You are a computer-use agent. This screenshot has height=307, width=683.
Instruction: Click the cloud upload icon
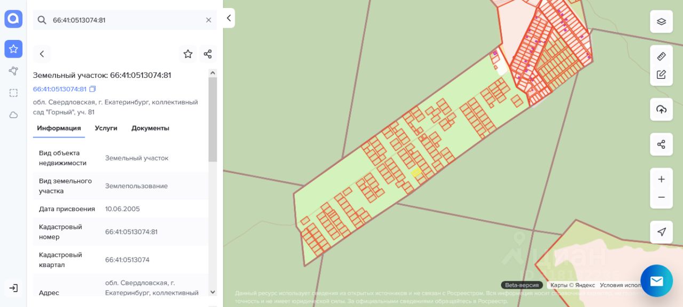tap(661, 109)
